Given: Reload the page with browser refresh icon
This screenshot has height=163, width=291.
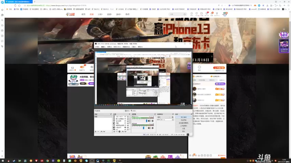Looking at the screenshot, I should click(x=15, y=5).
